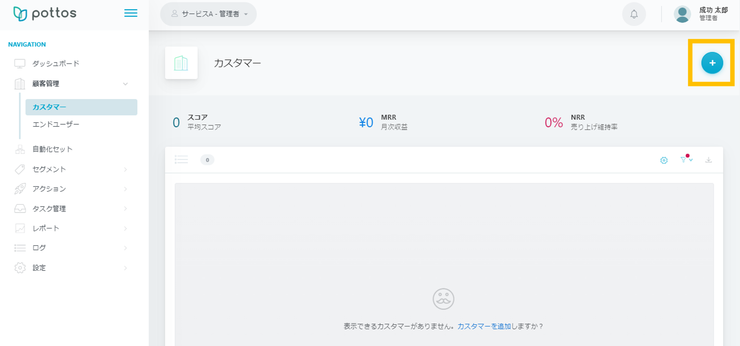Viewport: 740px width, 346px height.
Task: Click the ログ list icon
Action: [20, 248]
